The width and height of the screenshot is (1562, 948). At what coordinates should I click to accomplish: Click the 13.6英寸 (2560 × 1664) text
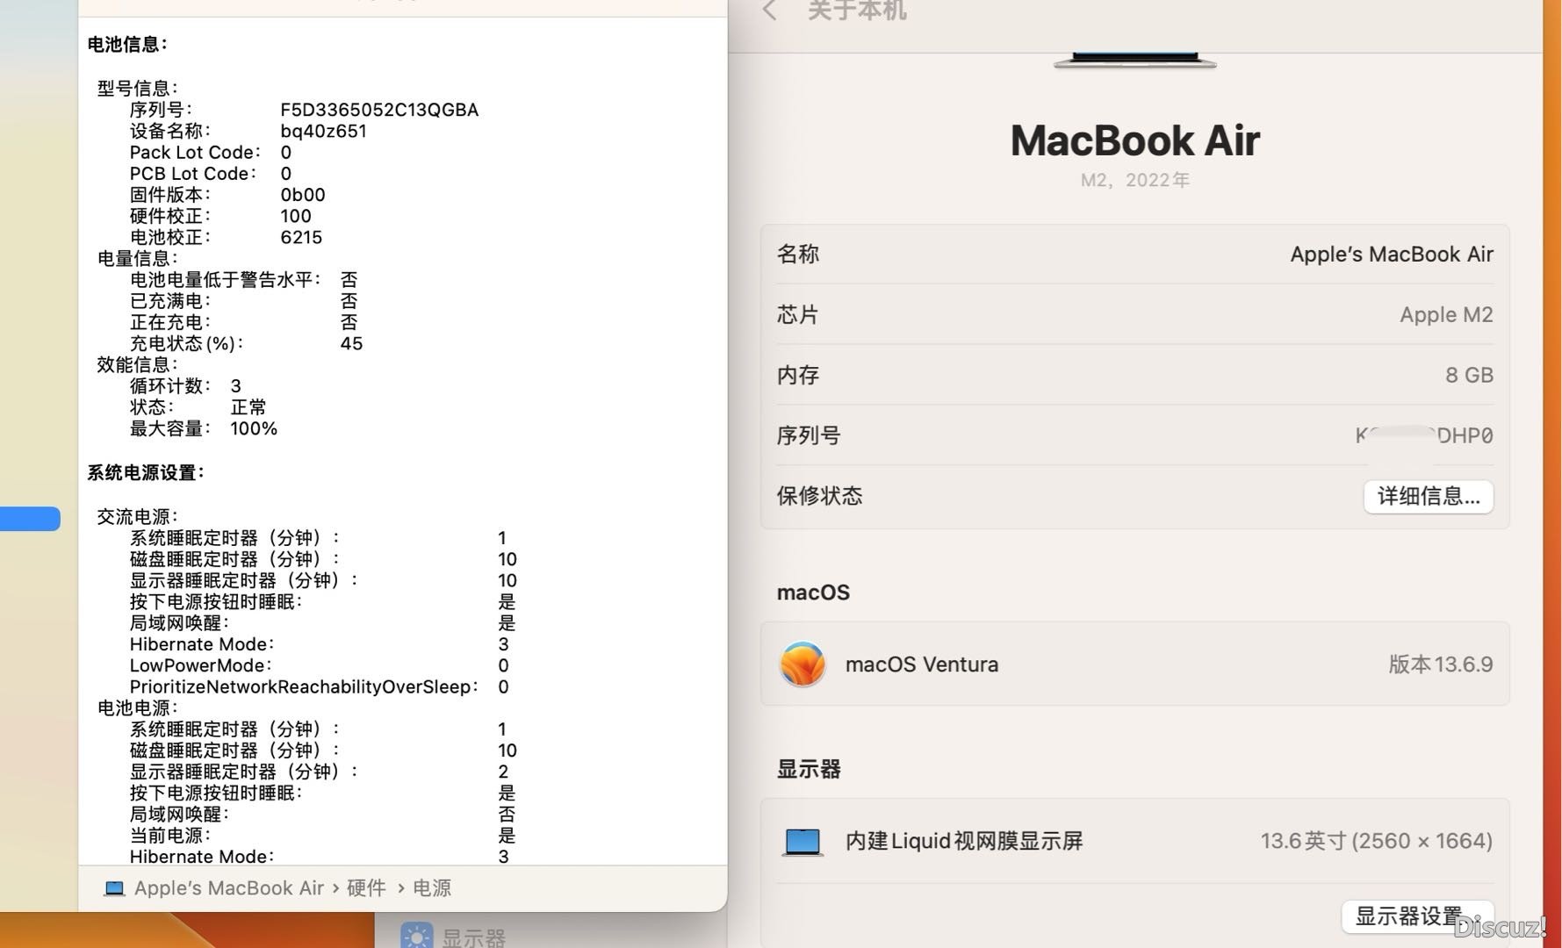point(1377,841)
